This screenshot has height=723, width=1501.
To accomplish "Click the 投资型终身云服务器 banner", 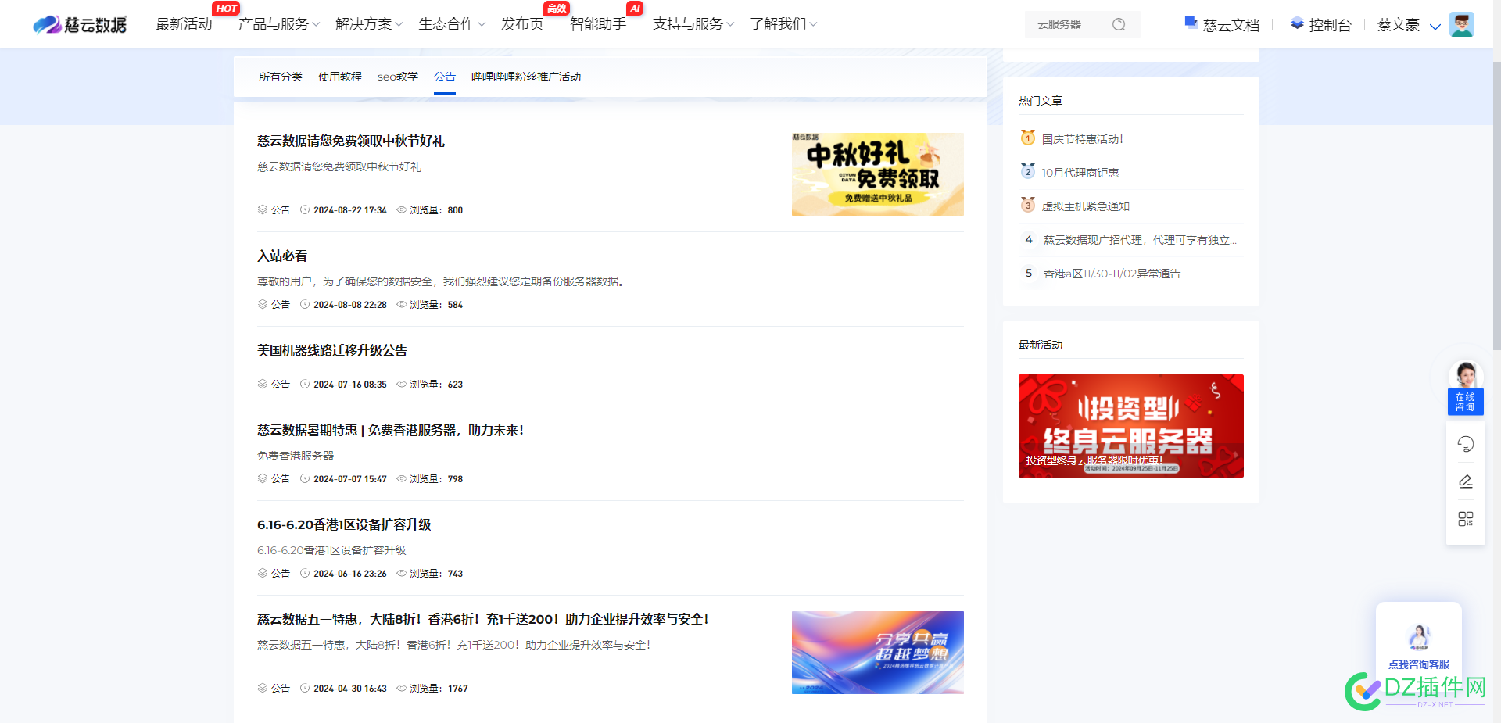I will [x=1130, y=426].
